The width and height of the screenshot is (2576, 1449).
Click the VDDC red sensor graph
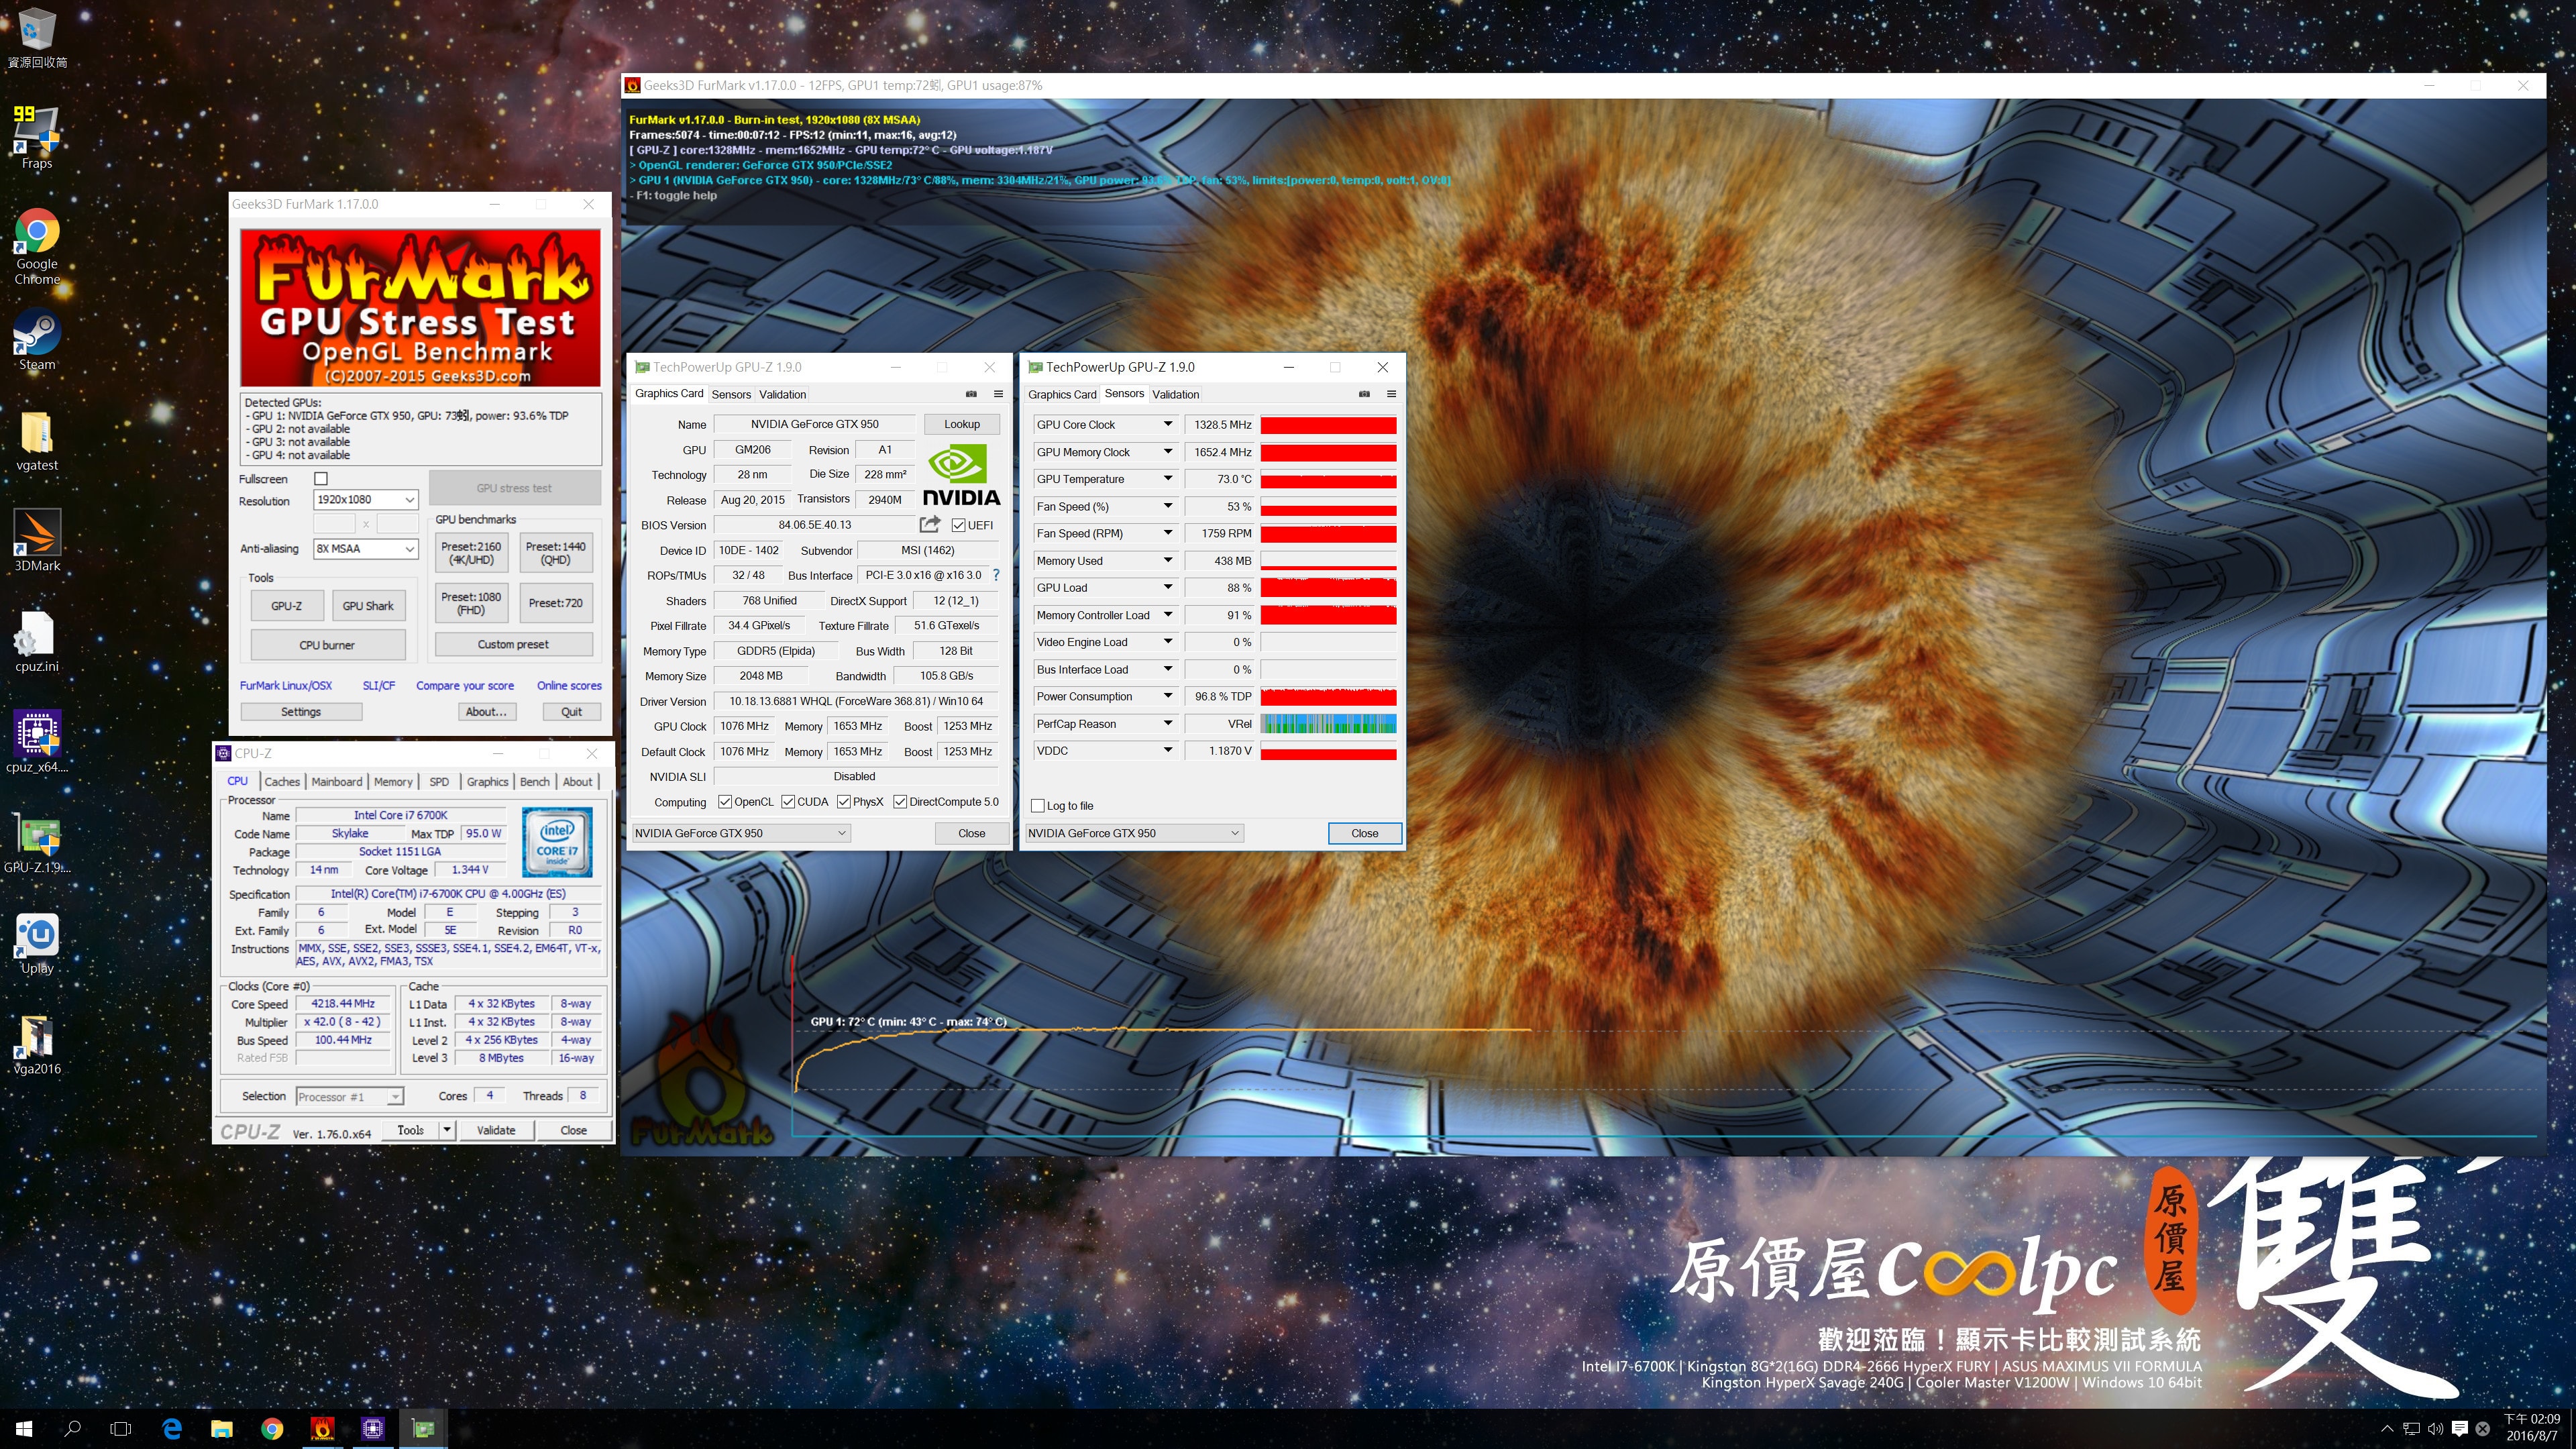pos(1328,751)
